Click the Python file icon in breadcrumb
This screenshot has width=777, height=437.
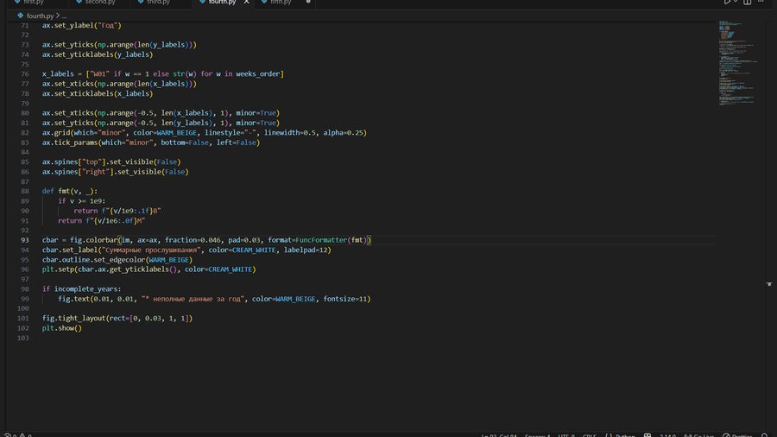click(x=21, y=16)
